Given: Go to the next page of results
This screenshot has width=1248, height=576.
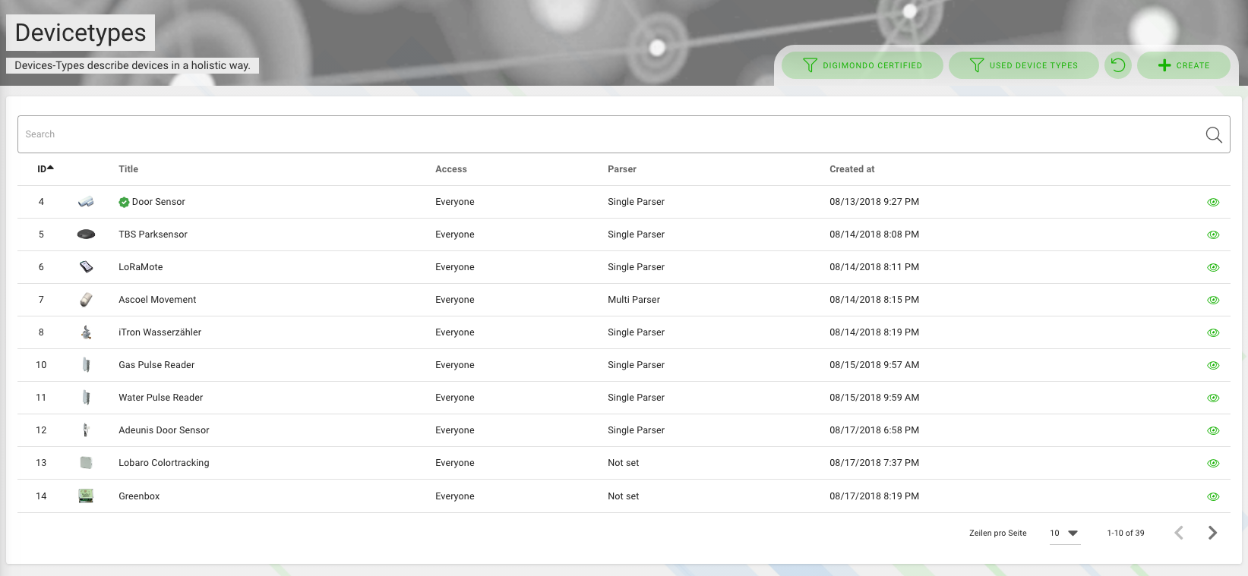Looking at the screenshot, I should 1212,533.
